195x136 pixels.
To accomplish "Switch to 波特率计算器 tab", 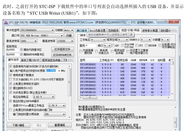I will [x=150, y=30].
